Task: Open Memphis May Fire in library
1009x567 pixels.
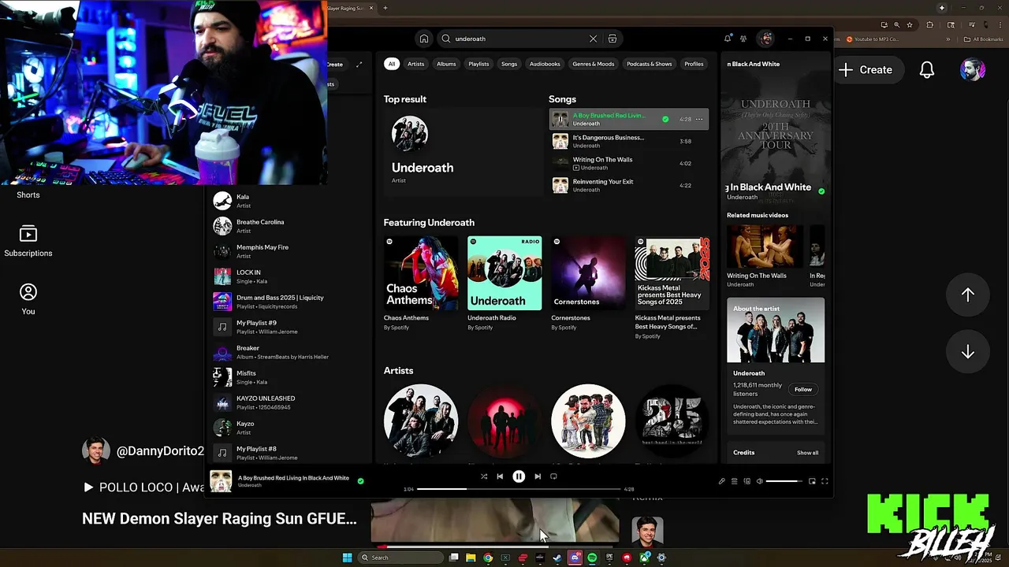Action: pos(289,251)
